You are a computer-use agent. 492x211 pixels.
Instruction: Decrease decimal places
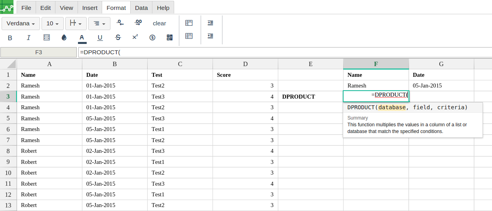pos(120,23)
